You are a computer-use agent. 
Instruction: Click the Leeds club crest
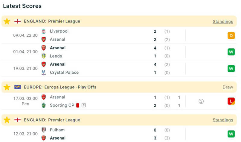point(44,56)
